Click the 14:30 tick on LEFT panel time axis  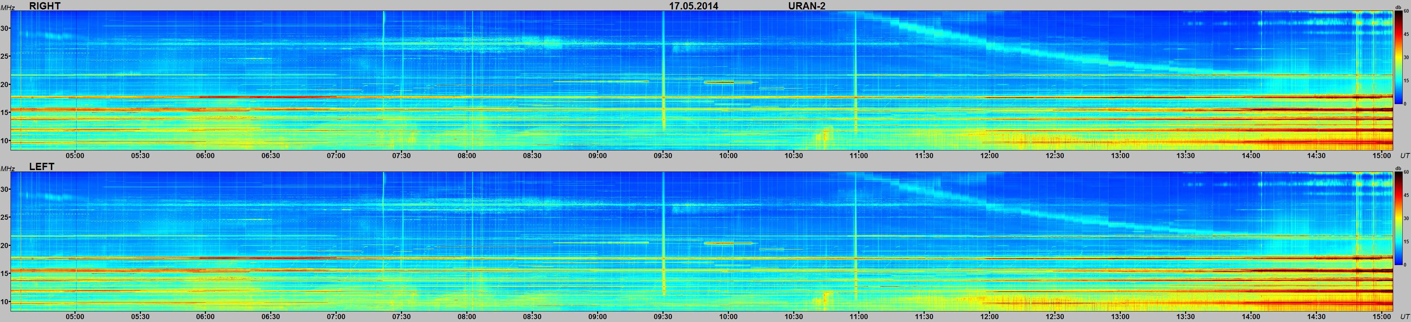1316,316
